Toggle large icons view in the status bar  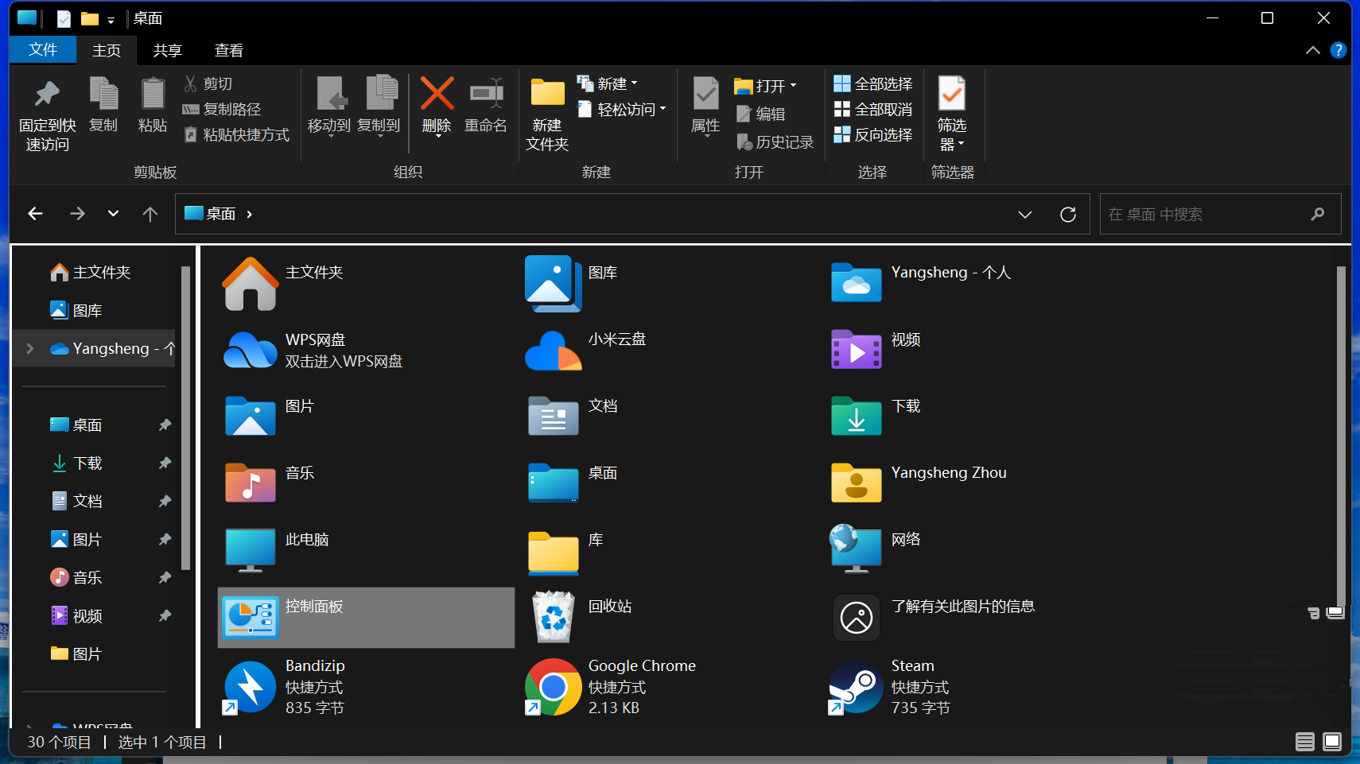[1332, 741]
